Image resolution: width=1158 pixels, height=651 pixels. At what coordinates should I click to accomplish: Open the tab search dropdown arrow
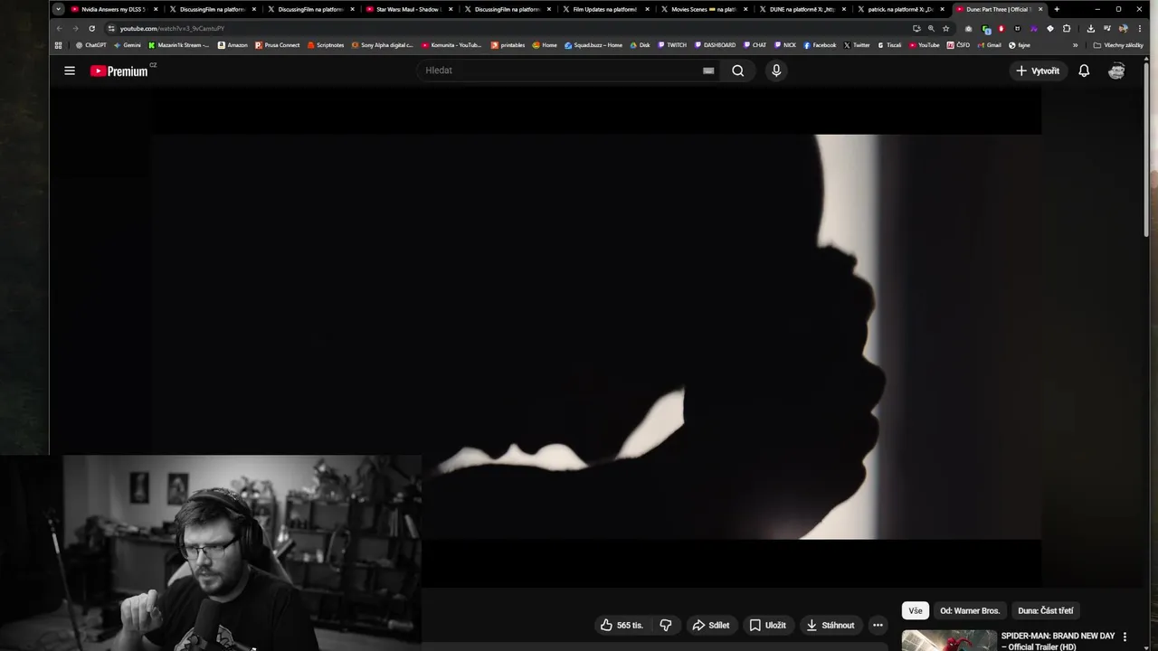pyautogui.click(x=58, y=9)
